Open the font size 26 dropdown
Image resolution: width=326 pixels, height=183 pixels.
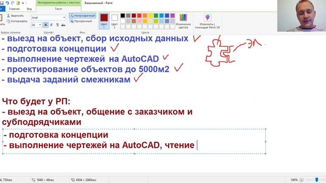tap(40, 25)
